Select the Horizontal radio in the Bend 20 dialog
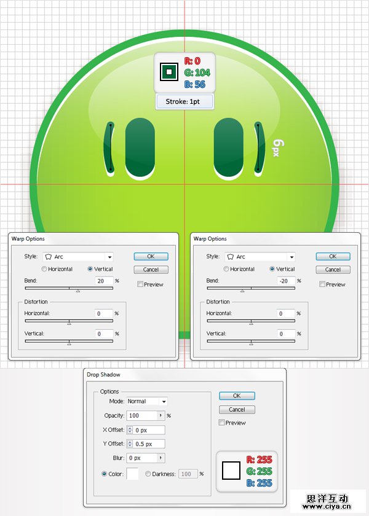Image resolution: width=369 pixels, height=516 pixels. click(x=45, y=269)
